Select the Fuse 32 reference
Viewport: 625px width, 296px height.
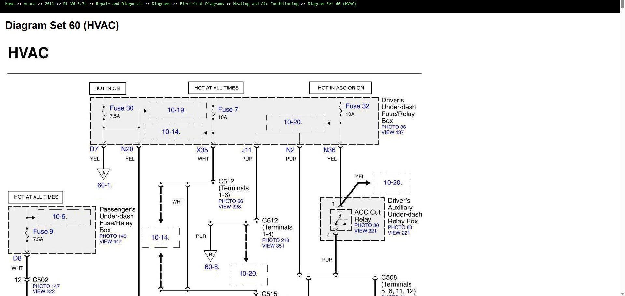tap(357, 106)
